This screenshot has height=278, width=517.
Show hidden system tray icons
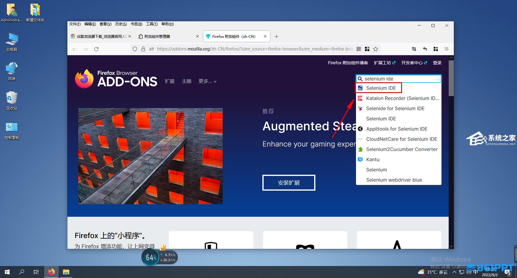[454, 272]
